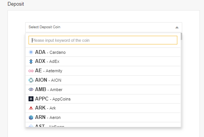Pick AE - Aeternity entry
The width and height of the screenshot is (204, 137).
pyautogui.click(x=103, y=71)
